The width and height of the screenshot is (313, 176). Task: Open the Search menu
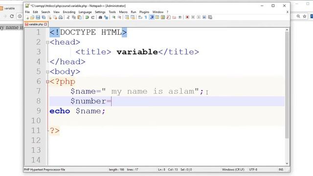(45, 12)
